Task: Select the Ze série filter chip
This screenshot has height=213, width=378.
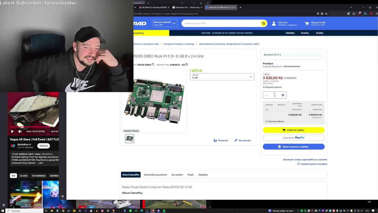Action: pyautogui.click(x=24, y=176)
